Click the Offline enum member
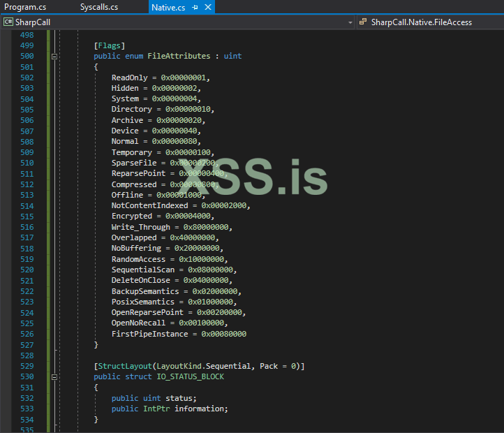504x433 pixels. [127, 195]
